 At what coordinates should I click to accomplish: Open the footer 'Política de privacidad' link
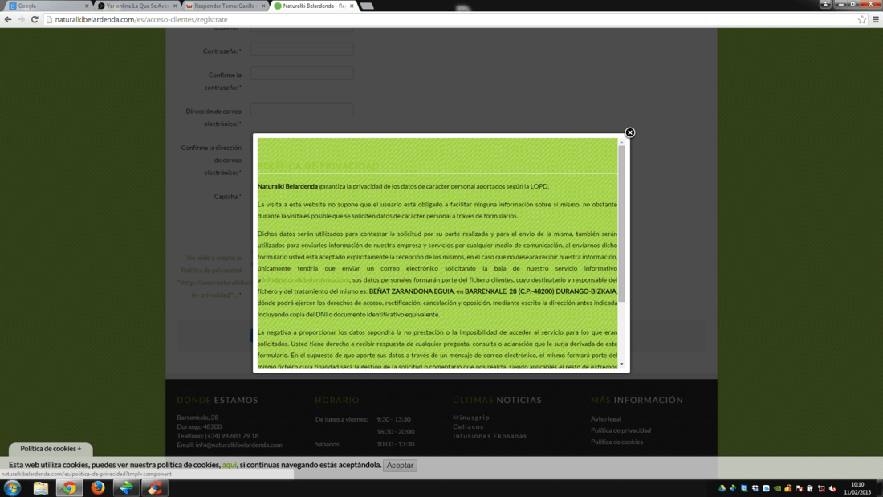click(621, 430)
